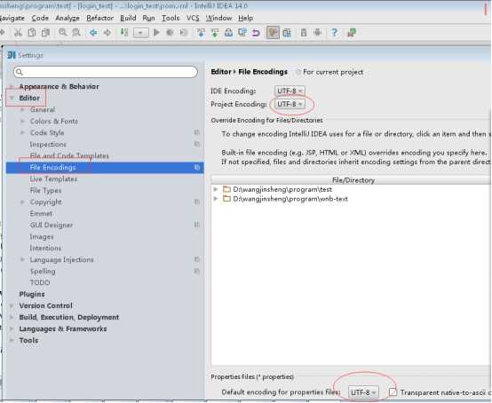
Task: Open default properties files encoding dropdown
Action: (363, 392)
